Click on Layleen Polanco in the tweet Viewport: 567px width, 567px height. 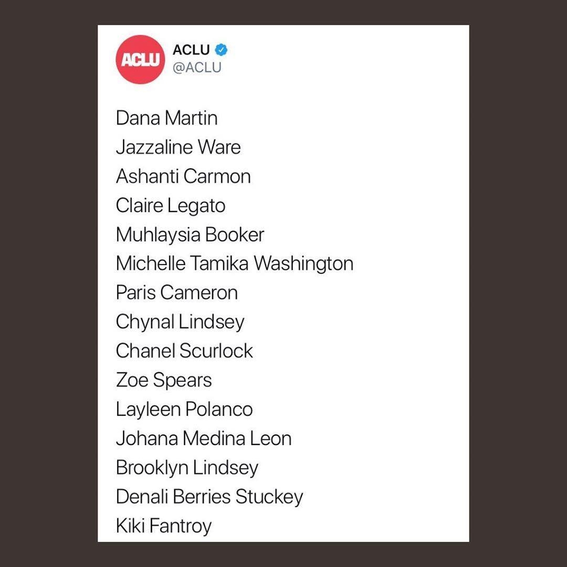(184, 409)
